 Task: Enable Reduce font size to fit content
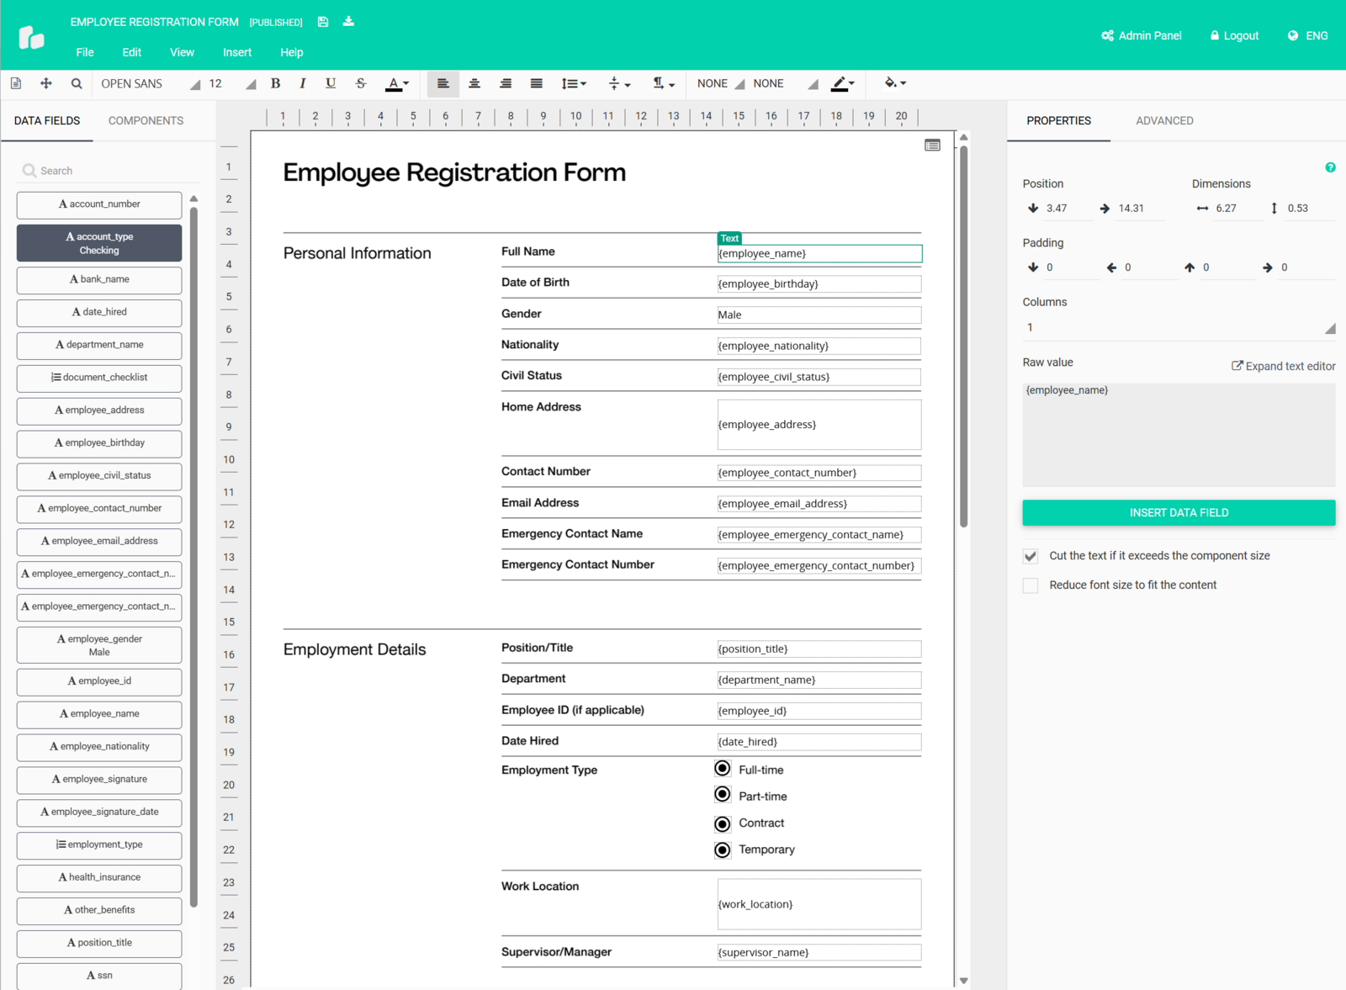point(1031,585)
